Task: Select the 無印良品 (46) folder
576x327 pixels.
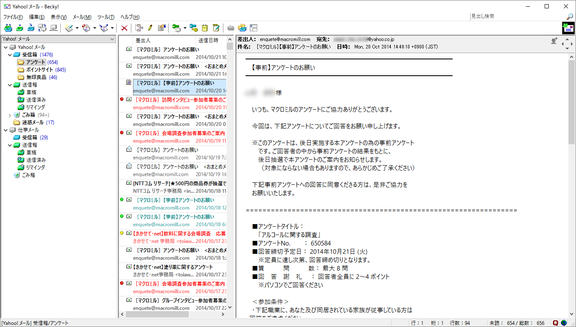Action: coord(37,77)
